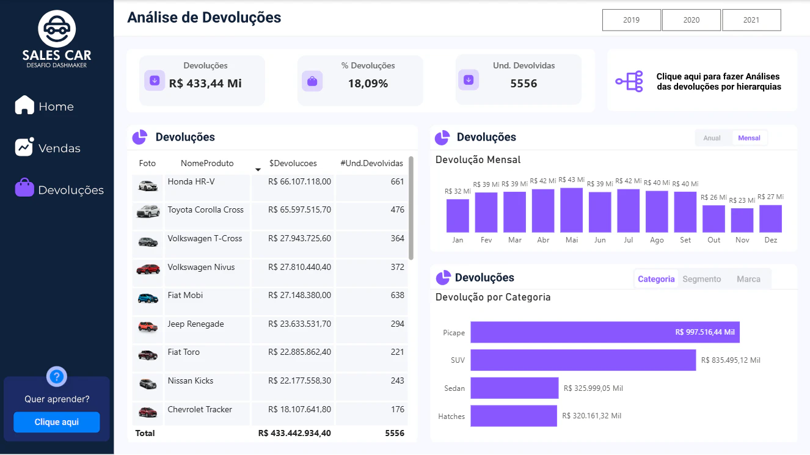
Task: Click the value R$ 65.597.515,70
Action: (299, 209)
